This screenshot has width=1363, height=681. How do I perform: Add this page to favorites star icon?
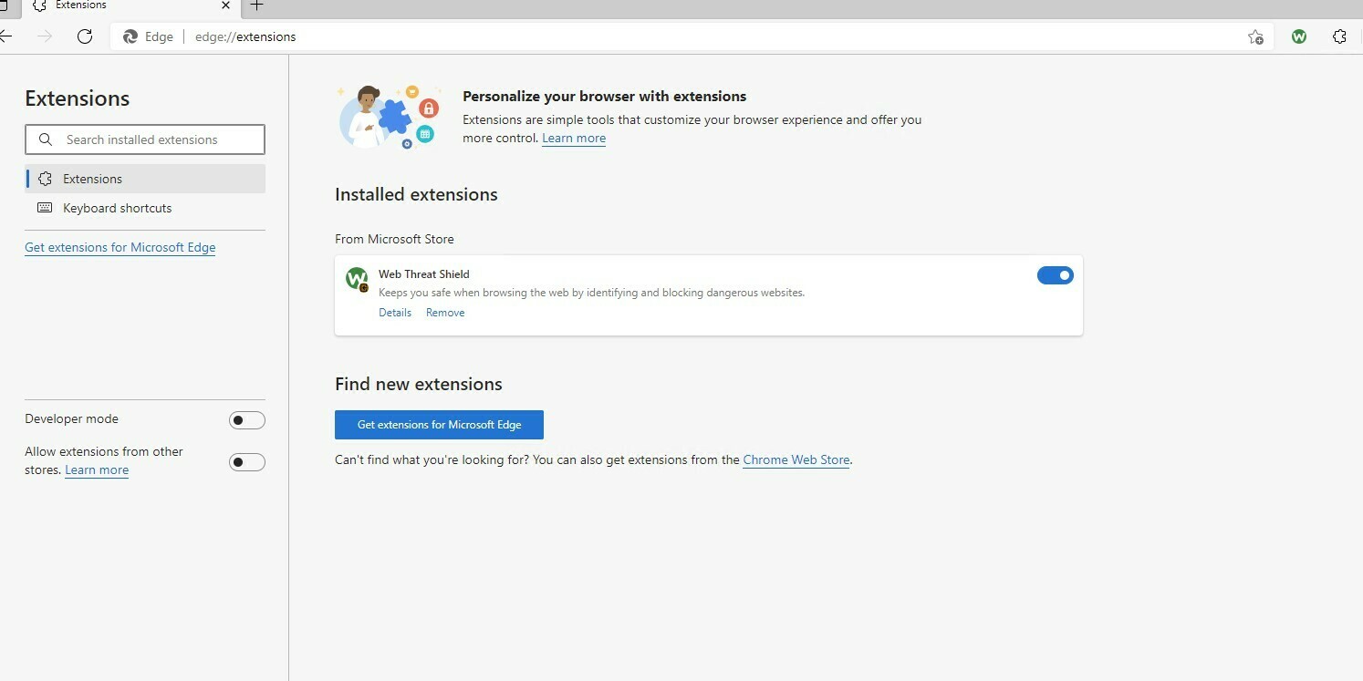pos(1255,36)
